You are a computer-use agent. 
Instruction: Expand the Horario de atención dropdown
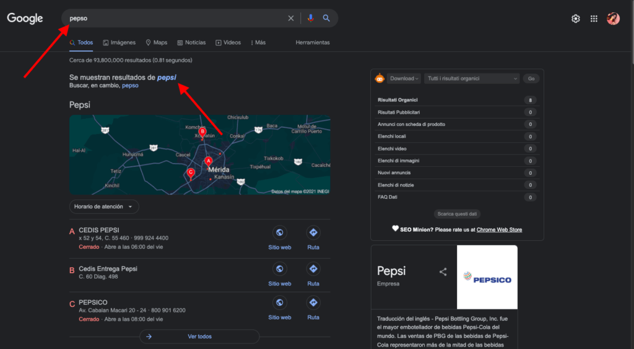click(104, 206)
